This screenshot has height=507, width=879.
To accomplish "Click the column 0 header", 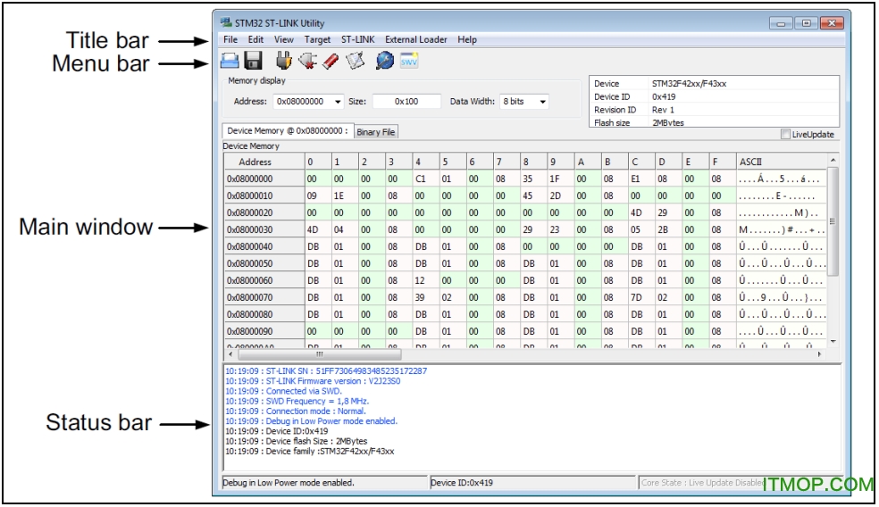I will (x=318, y=162).
